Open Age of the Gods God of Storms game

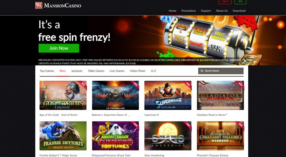(x=63, y=95)
